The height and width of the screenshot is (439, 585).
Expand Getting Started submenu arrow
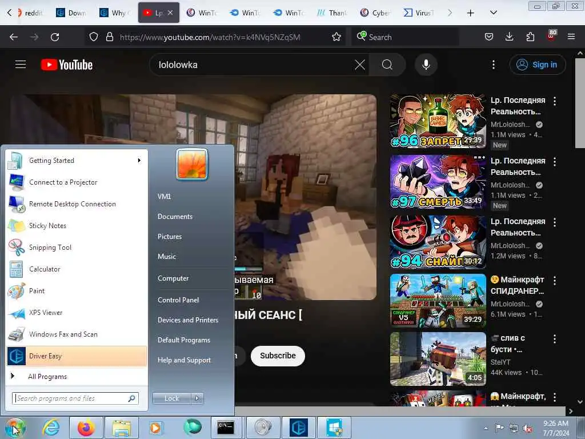(x=139, y=161)
